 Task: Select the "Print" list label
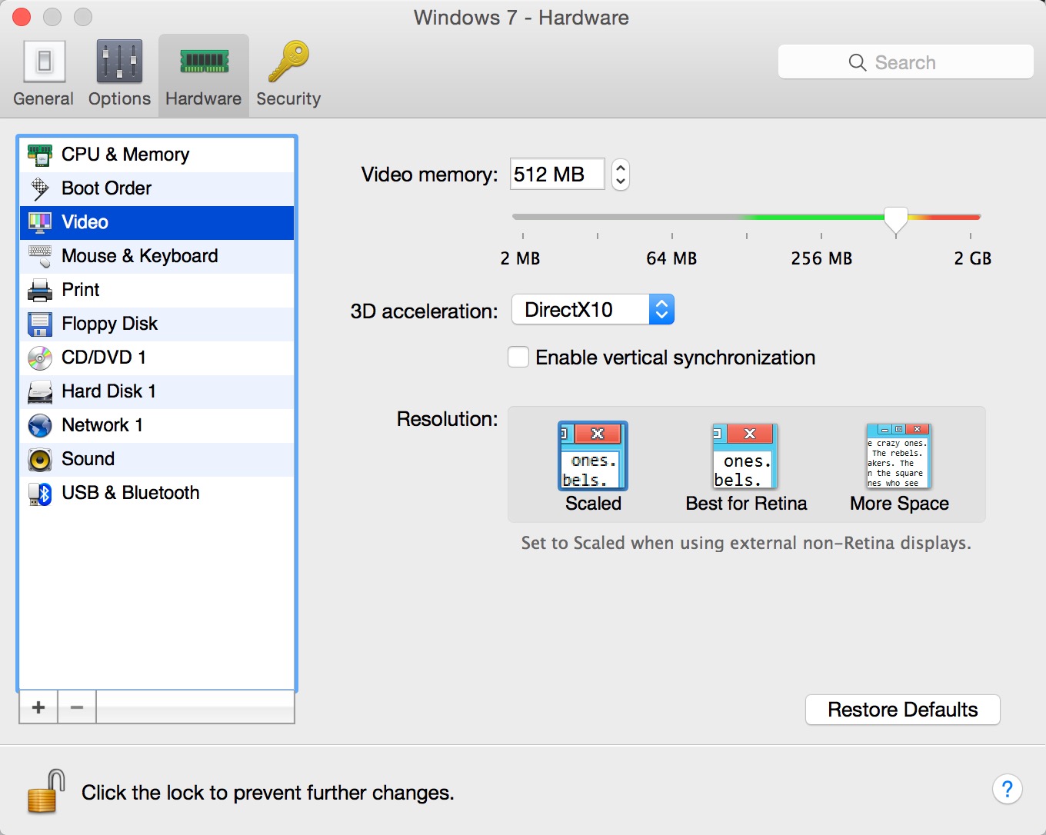click(81, 290)
